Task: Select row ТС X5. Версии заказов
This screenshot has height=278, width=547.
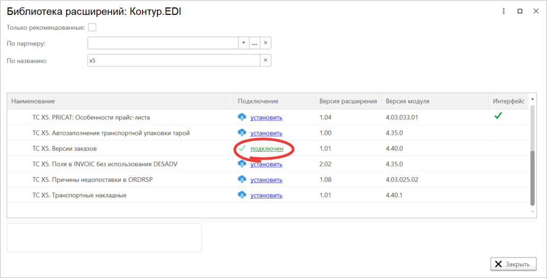Action: [268, 149]
